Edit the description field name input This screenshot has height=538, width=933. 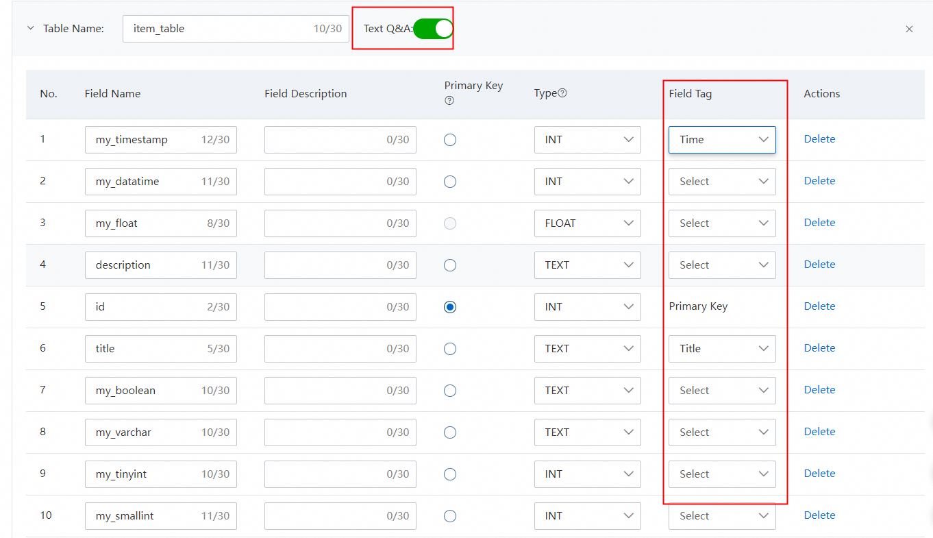pos(161,265)
